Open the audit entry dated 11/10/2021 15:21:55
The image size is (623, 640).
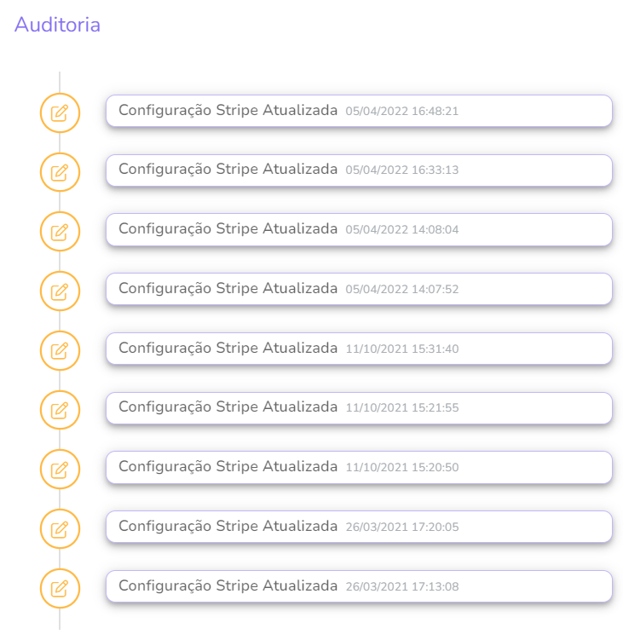coord(359,408)
